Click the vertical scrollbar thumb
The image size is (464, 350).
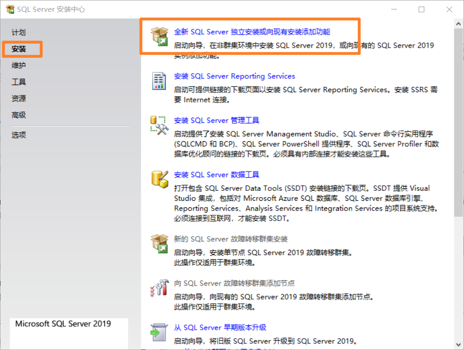(x=459, y=122)
